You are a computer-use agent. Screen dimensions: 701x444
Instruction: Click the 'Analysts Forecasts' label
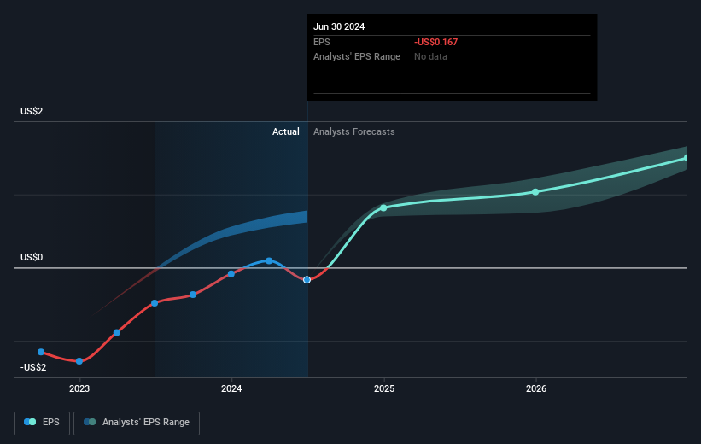(x=354, y=131)
